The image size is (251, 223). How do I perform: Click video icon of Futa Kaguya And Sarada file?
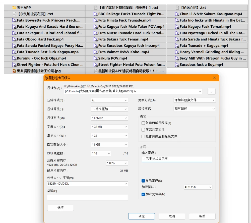(x=14, y=27)
